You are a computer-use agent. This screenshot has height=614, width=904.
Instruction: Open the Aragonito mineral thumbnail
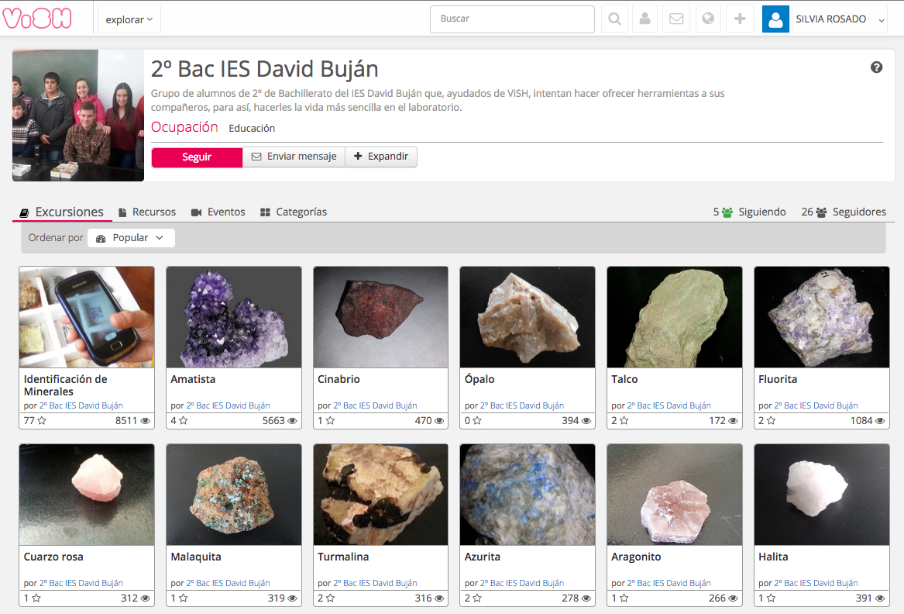(x=675, y=495)
